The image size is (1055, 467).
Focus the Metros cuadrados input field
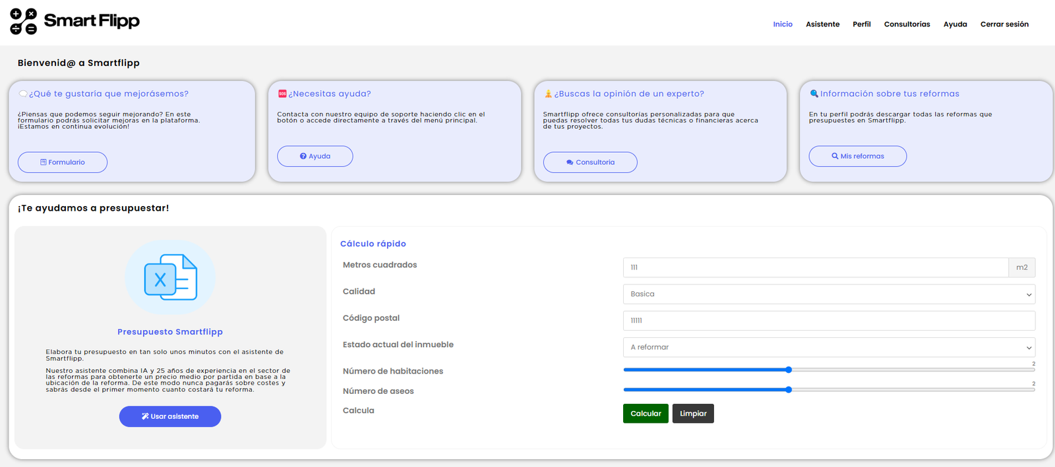pyautogui.click(x=816, y=267)
